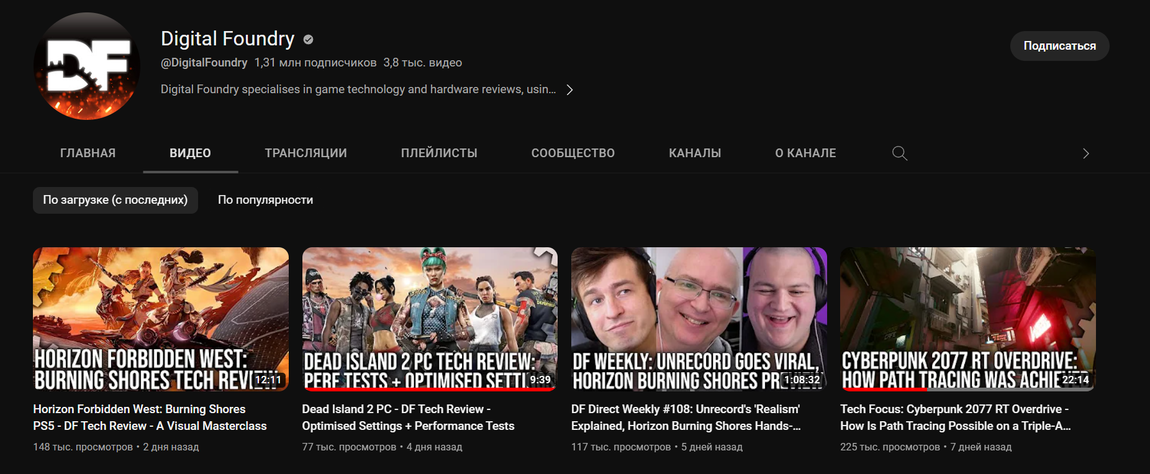
Task: Click the Digital Foundry channel name
Action: point(227,39)
